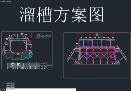This screenshot has width=131, height=91.
Task: Select the 溜槽方案图 title text
Action: [x=62, y=14]
